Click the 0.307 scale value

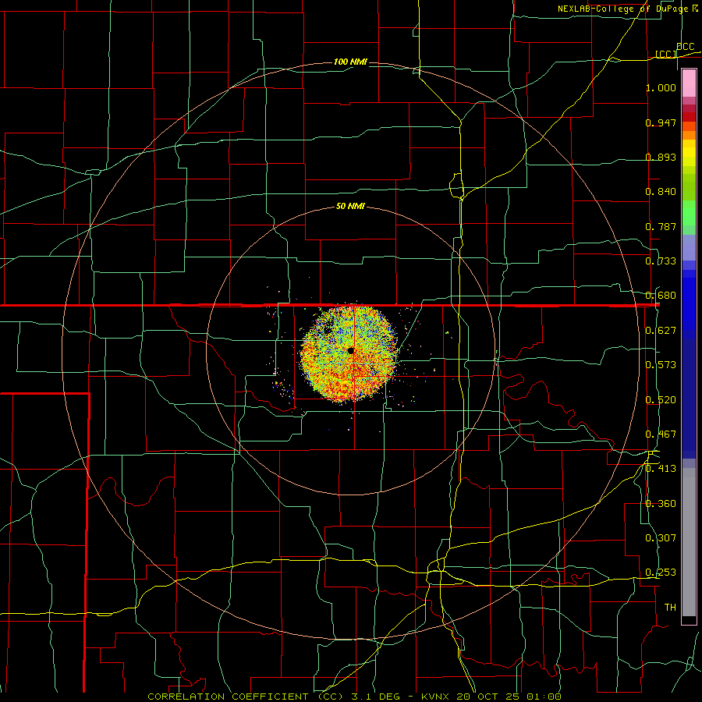[x=661, y=538]
